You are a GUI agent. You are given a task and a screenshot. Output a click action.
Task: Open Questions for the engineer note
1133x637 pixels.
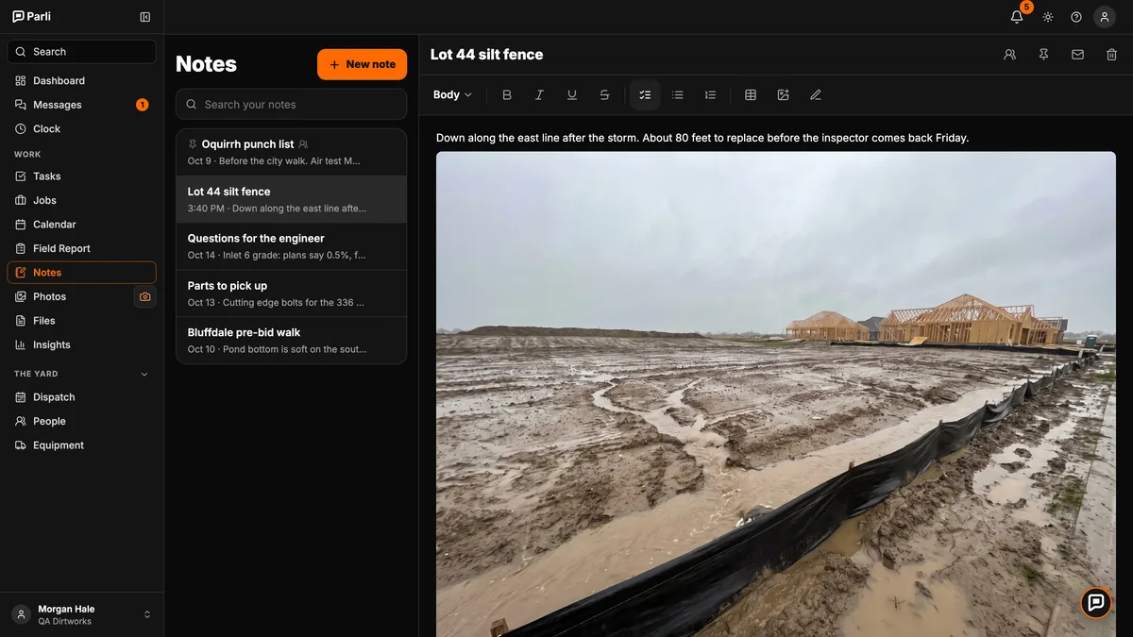click(292, 246)
